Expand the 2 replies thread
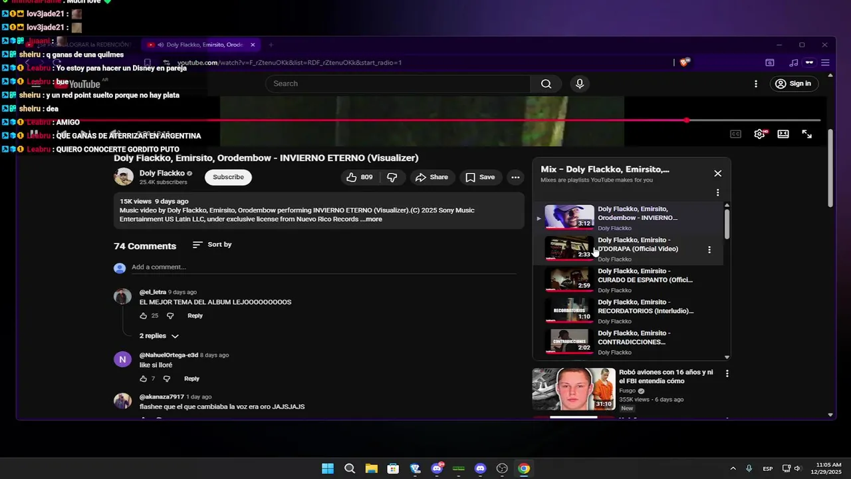Viewport: 851px width, 479px height. coord(159,336)
